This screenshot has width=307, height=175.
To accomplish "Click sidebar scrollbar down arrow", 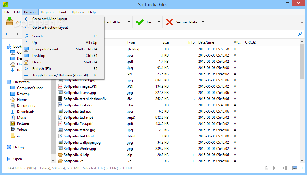I will 53,161.
